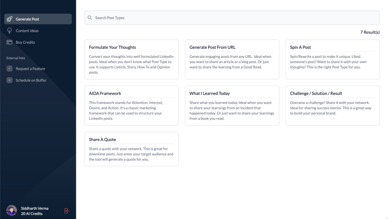
Task: Click the B badge for Schedule on Buffer
Action: 9,80
